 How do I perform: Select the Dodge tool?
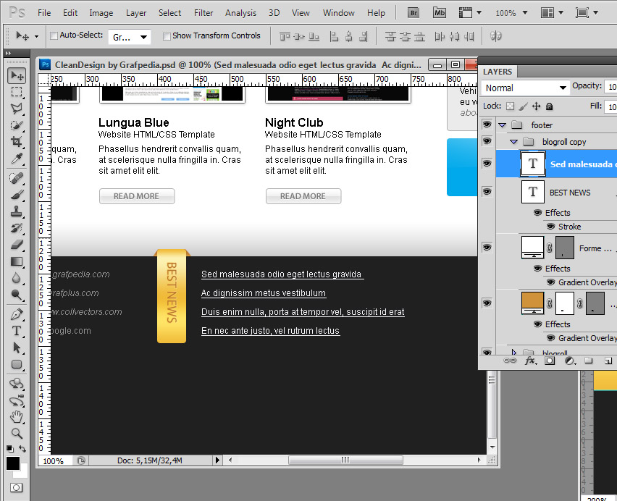[x=17, y=295]
